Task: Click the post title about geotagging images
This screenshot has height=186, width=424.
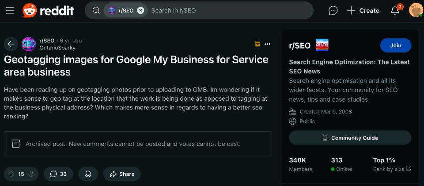Action: [136, 66]
